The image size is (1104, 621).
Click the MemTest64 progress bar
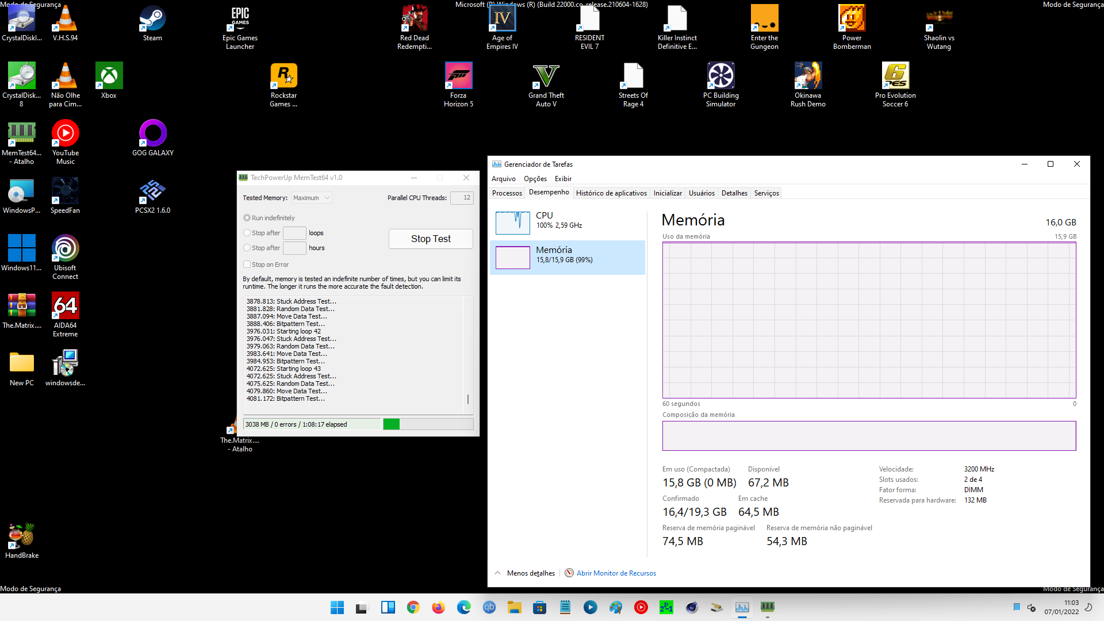tap(428, 424)
